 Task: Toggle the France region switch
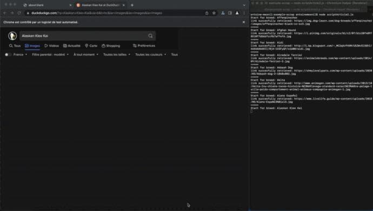(8, 55)
